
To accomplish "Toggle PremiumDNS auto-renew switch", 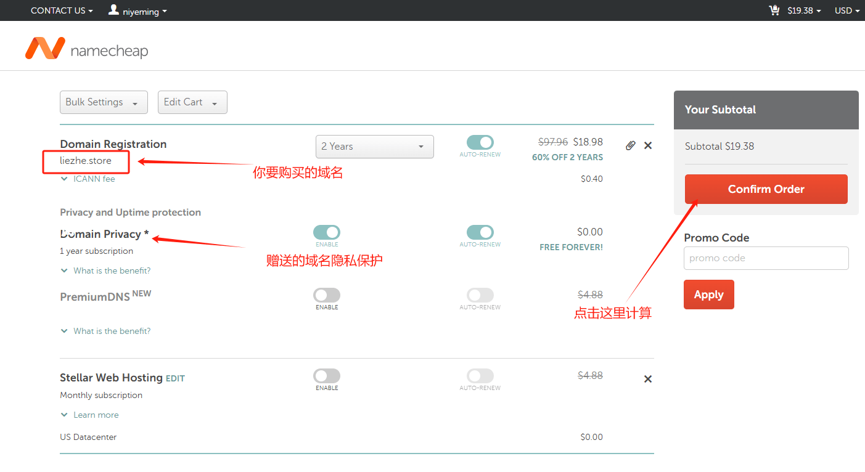I will (x=480, y=295).
